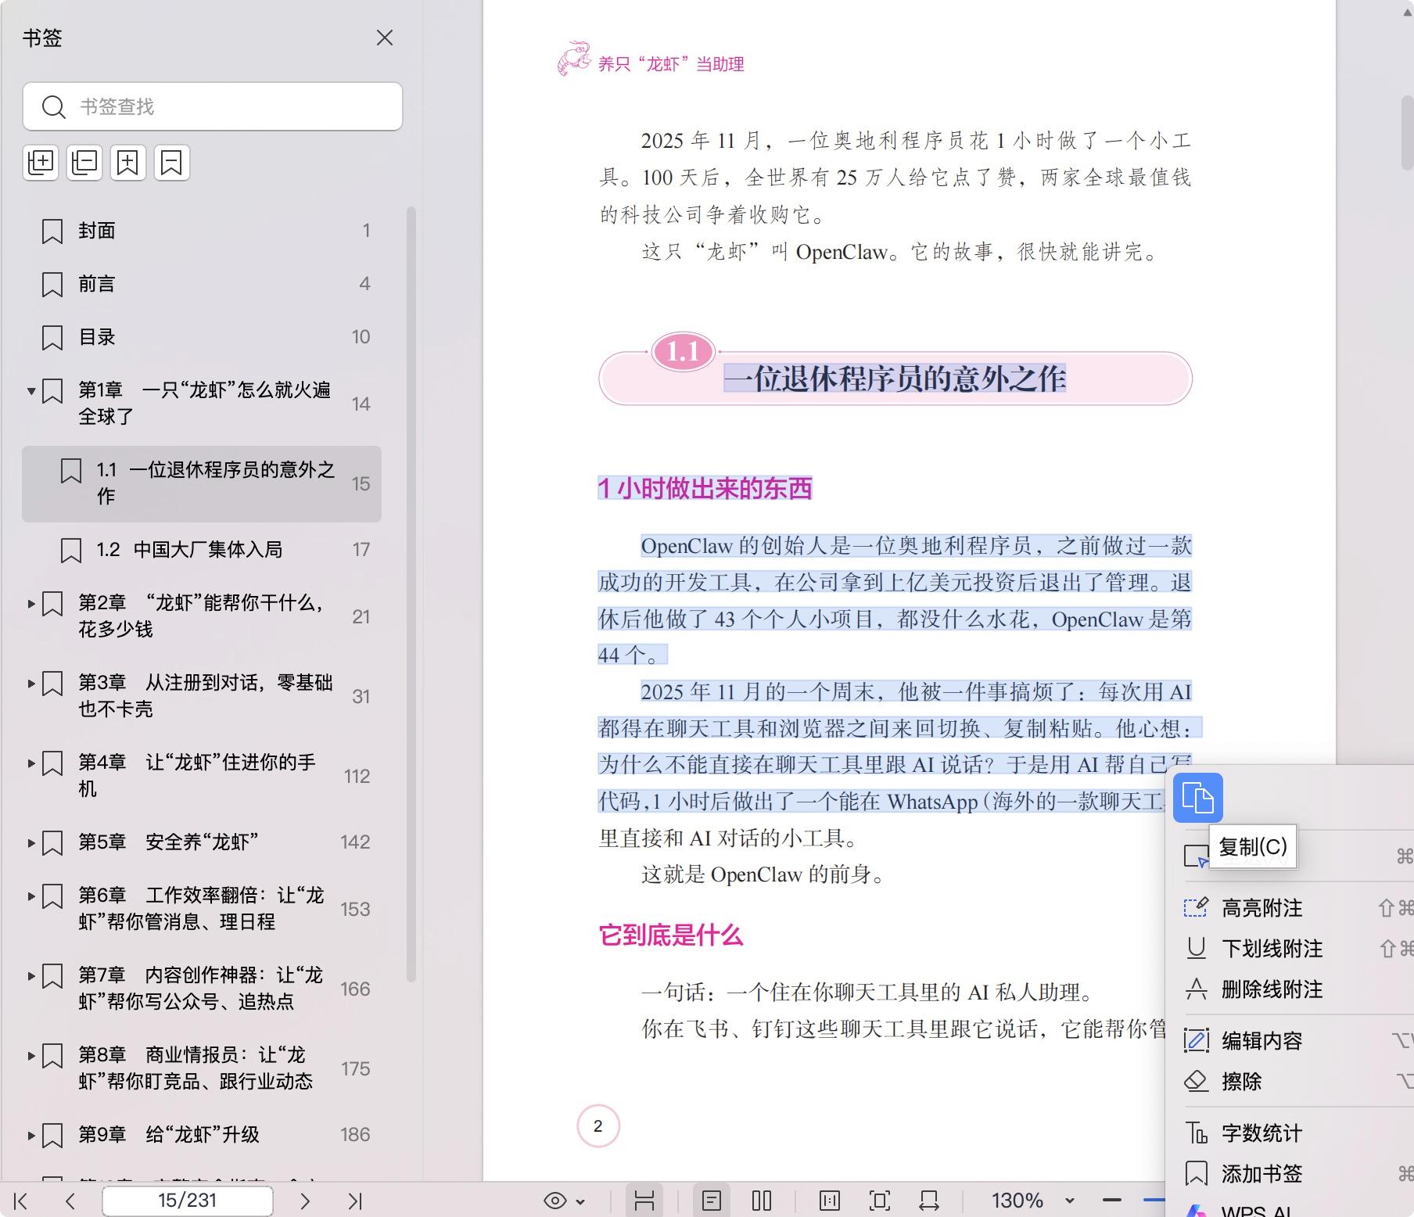Go to the first page

pyautogui.click(x=21, y=1201)
